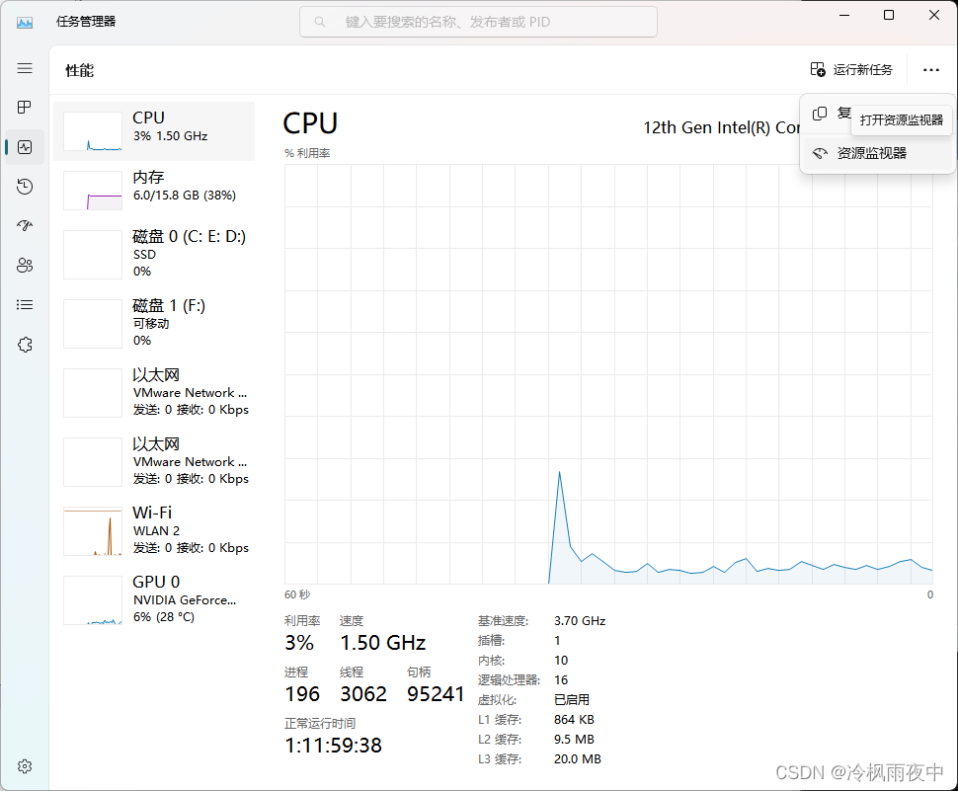Click the 1.50 GHz speed value
This screenshot has height=791, width=958.
tap(383, 643)
